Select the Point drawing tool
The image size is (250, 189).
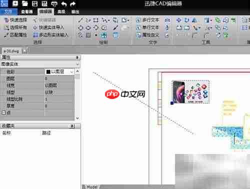click(x=96, y=35)
